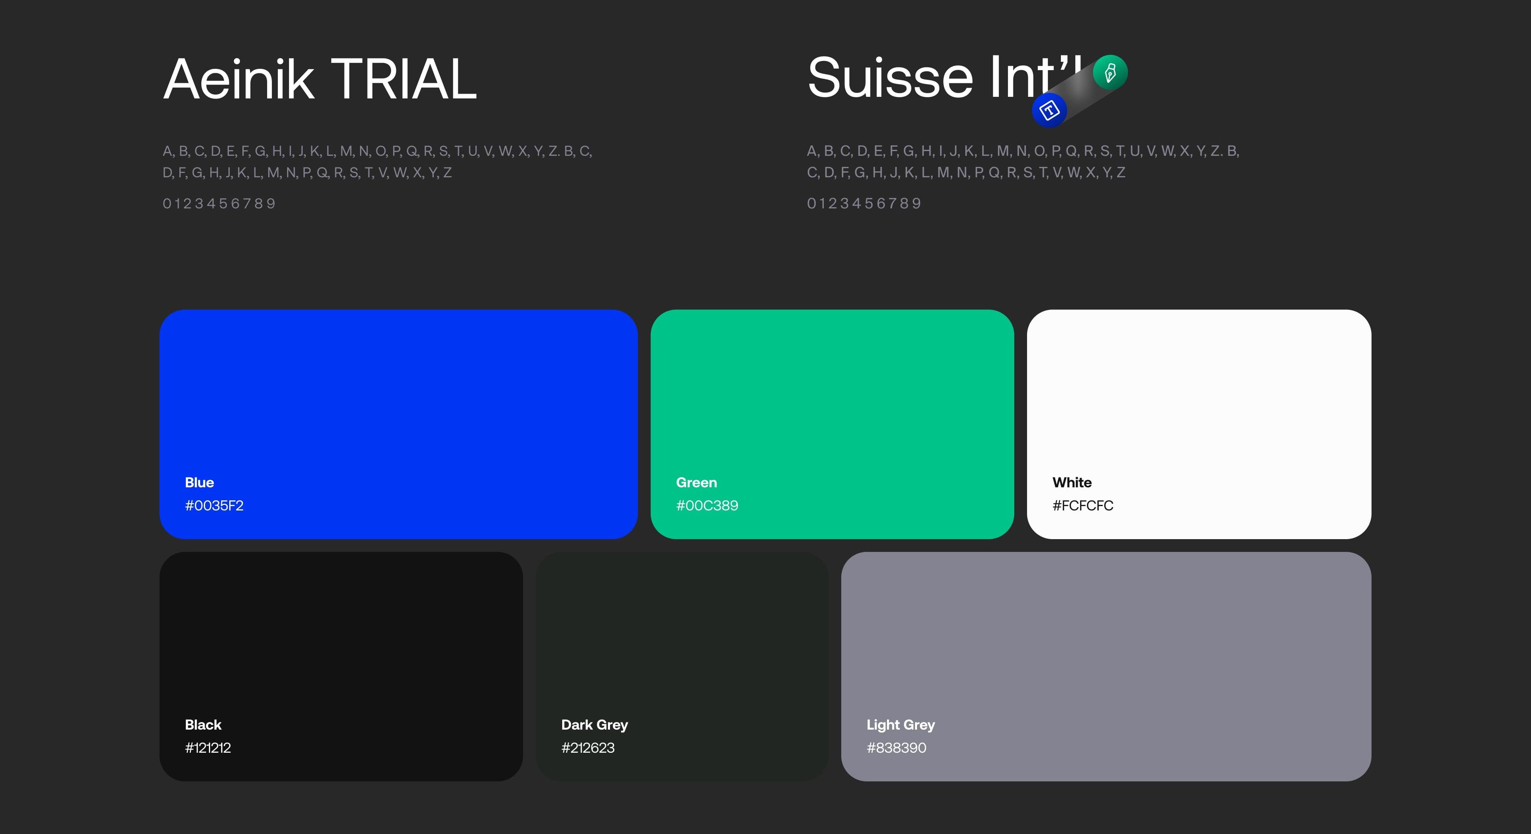Click the #121212 hex code text
Viewport: 1531px width, 834px height.
[207, 748]
